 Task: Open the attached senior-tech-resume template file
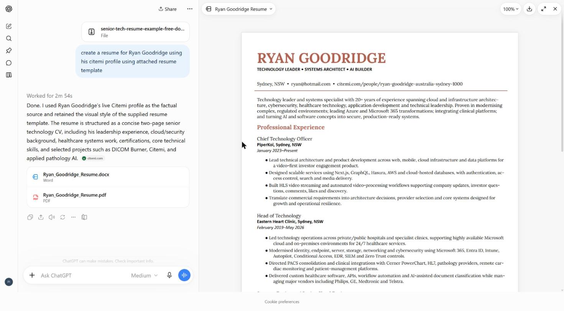coord(135,32)
